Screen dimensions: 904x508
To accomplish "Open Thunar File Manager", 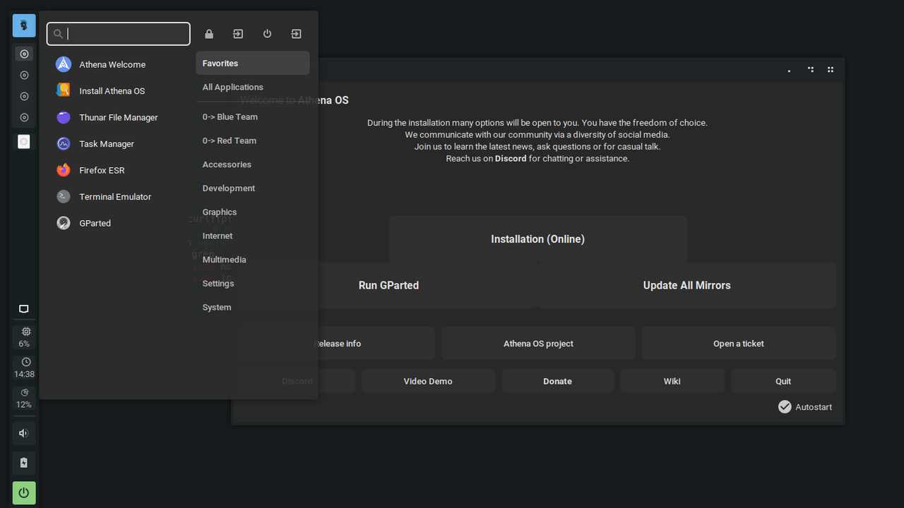I will point(117,117).
